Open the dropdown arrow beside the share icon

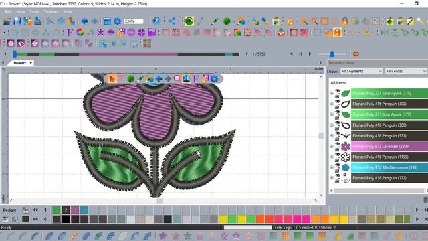[179, 21]
